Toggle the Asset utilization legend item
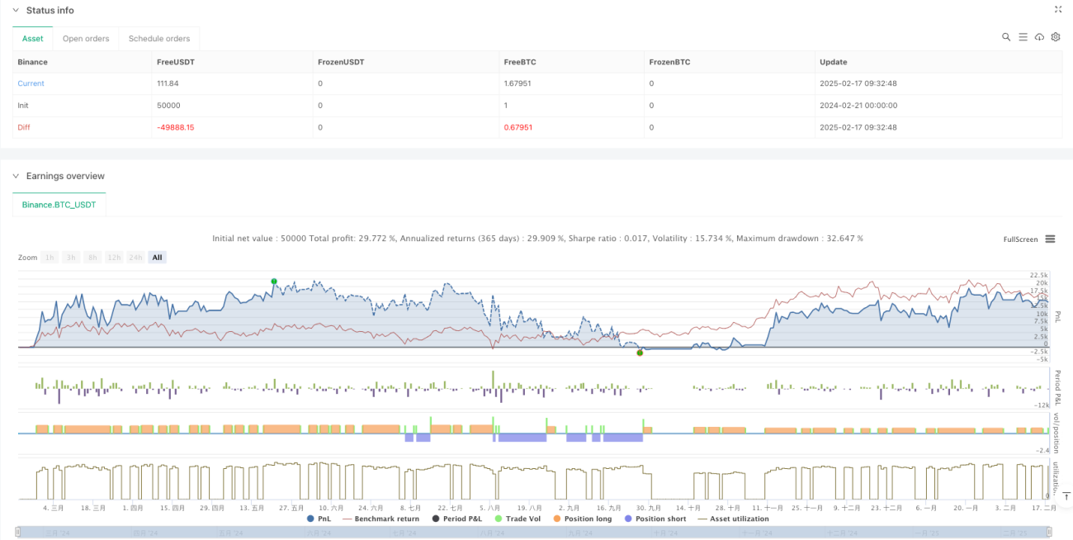 (733, 519)
